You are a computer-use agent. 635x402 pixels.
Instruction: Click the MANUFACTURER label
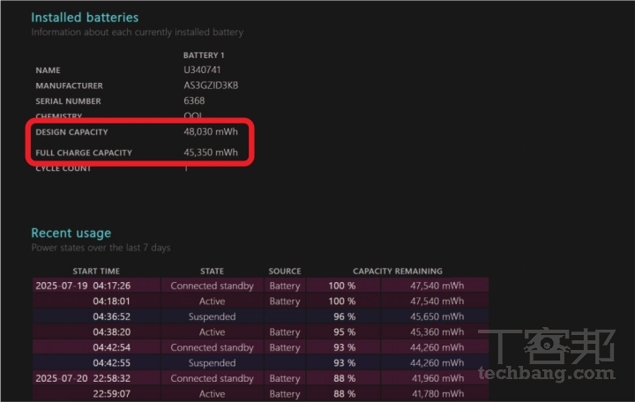click(x=69, y=86)
